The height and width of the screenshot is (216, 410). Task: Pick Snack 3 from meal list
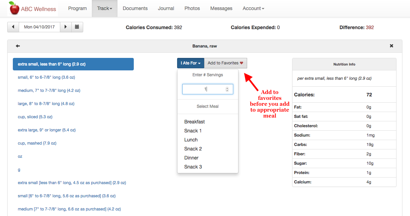(193, 167)
